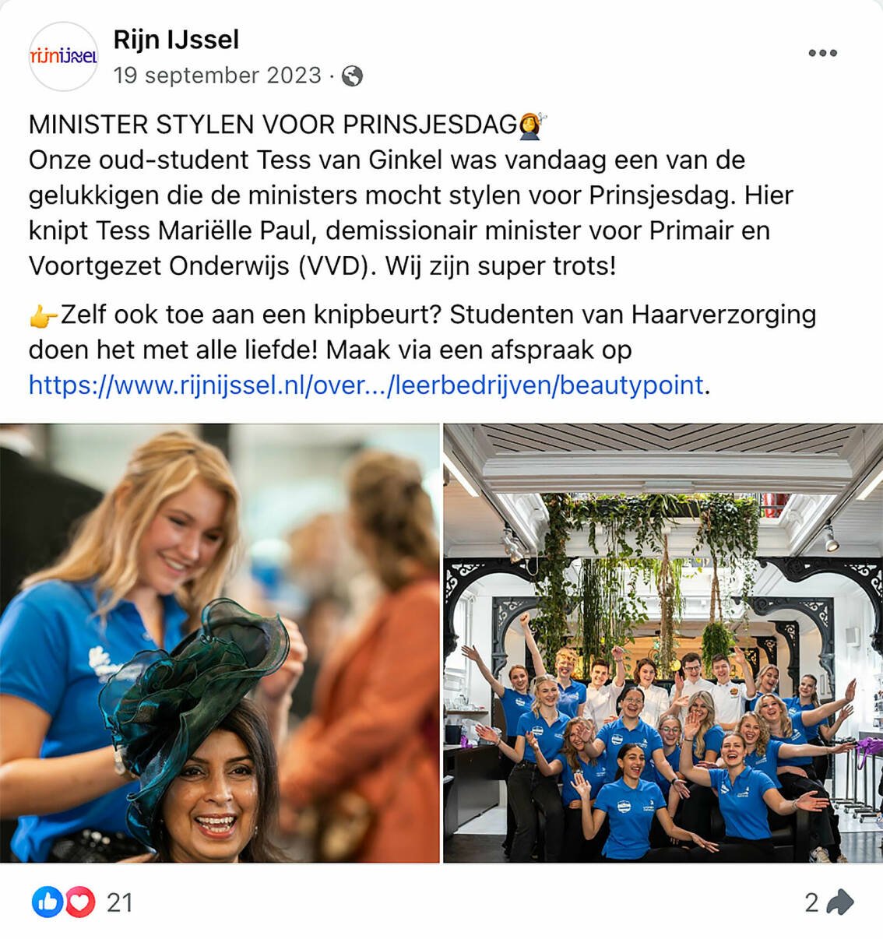Open the Rijn IJssel page name
This screenshot has height=939, width=883.
point(176,40)
